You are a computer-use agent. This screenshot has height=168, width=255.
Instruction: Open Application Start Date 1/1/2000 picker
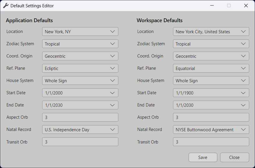[80, 93]
